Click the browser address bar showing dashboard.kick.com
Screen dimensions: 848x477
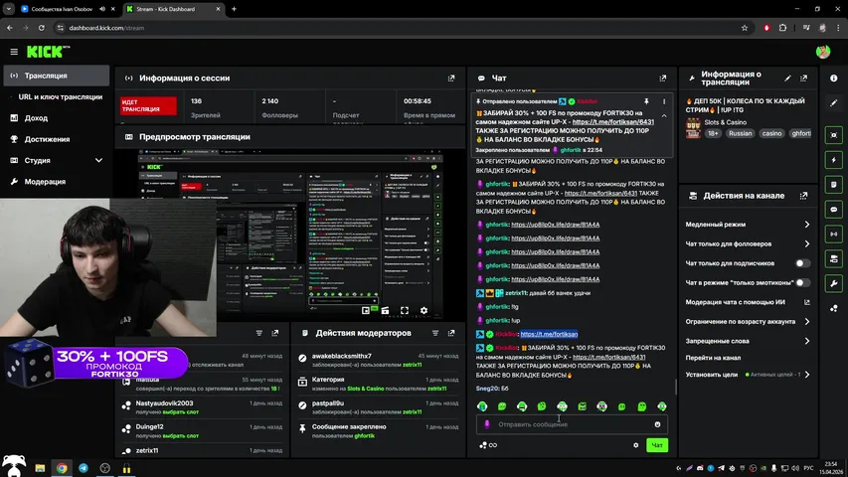(401, 28)
